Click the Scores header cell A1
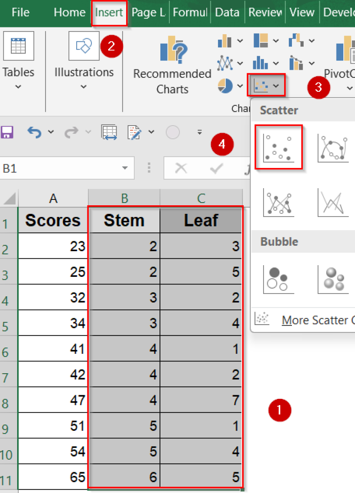The height and width of the screenshot is (493, 355). point(53,220)
